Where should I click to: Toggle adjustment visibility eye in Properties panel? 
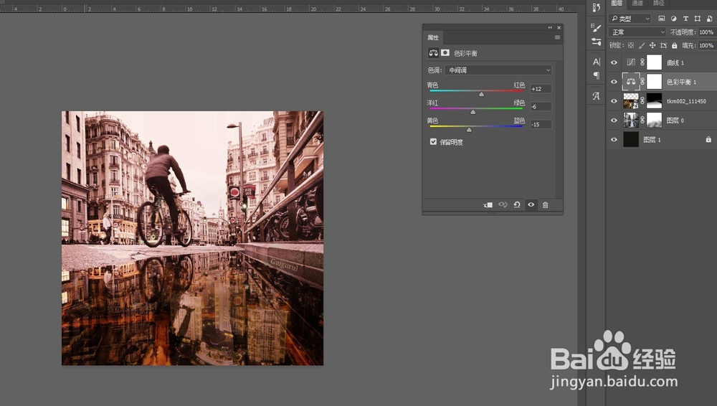click(x=531, y=205)
